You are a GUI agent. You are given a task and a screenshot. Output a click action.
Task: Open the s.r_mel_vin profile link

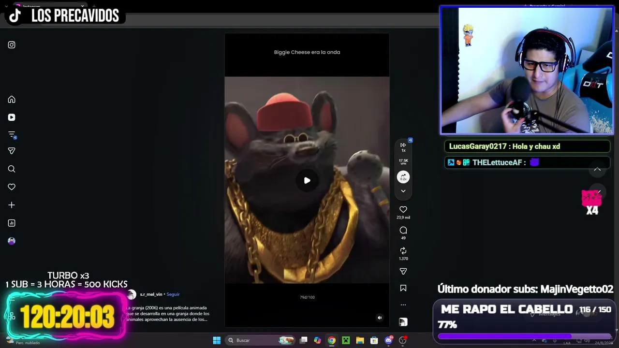pyautogui.click(x=151, y=294)
